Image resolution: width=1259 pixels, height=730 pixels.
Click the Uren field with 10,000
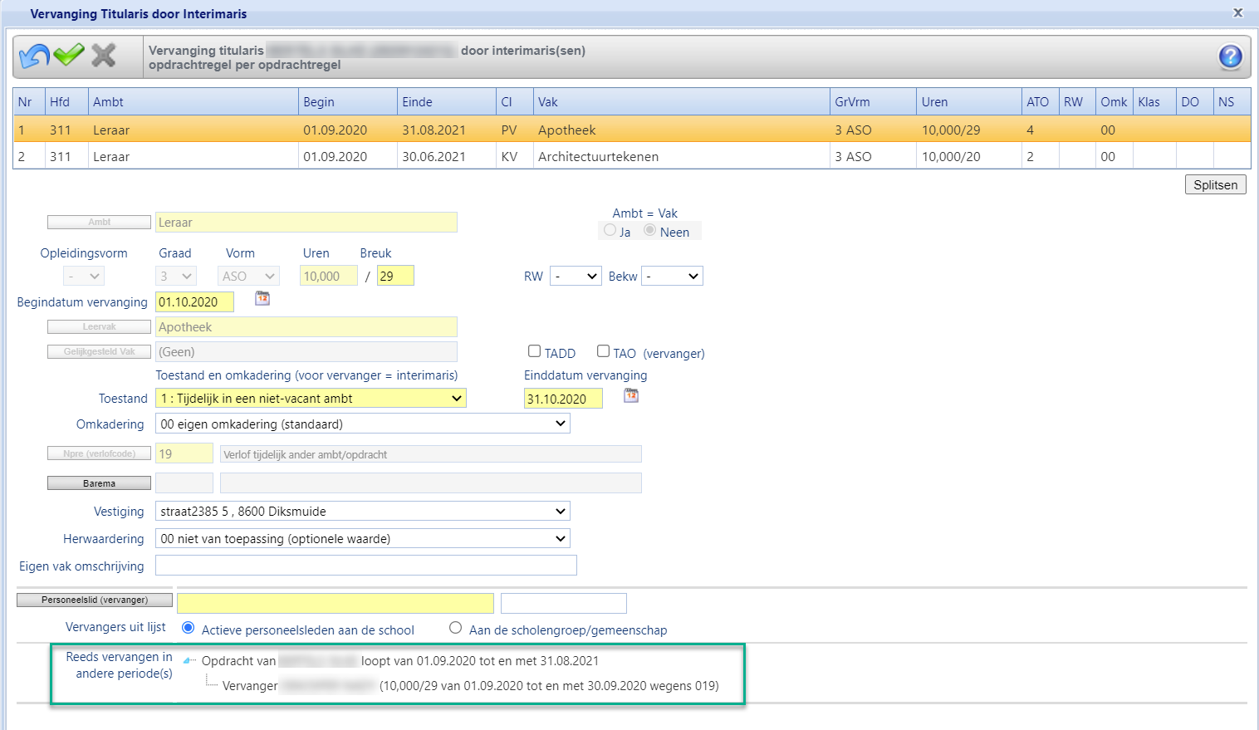(329, 276)
